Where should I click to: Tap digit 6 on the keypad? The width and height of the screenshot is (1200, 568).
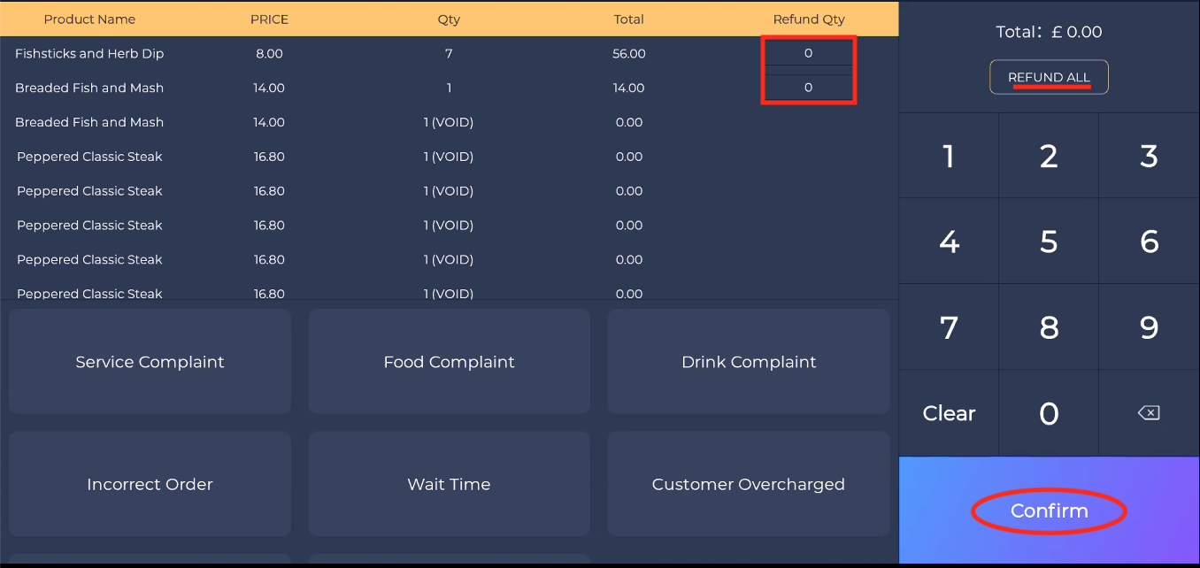[1149, 242]
